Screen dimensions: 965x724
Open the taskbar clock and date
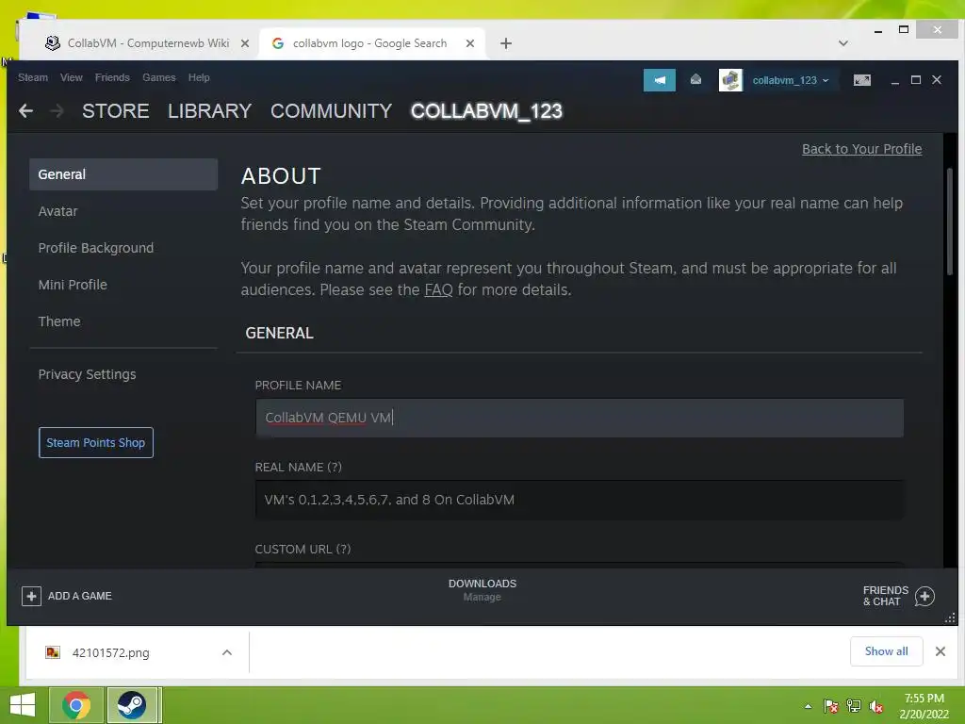click(924, 706)
